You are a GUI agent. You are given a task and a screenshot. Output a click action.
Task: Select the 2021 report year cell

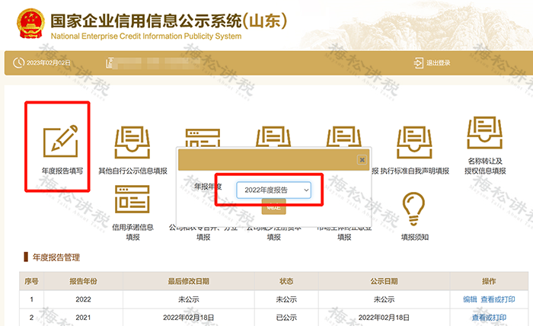[83, 318]
